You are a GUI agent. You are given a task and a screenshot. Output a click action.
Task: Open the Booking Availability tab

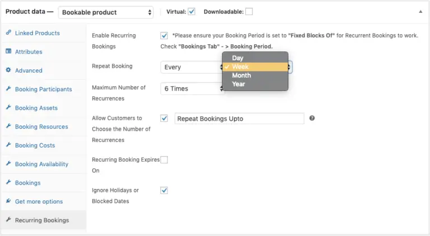(x=41, y=164)
